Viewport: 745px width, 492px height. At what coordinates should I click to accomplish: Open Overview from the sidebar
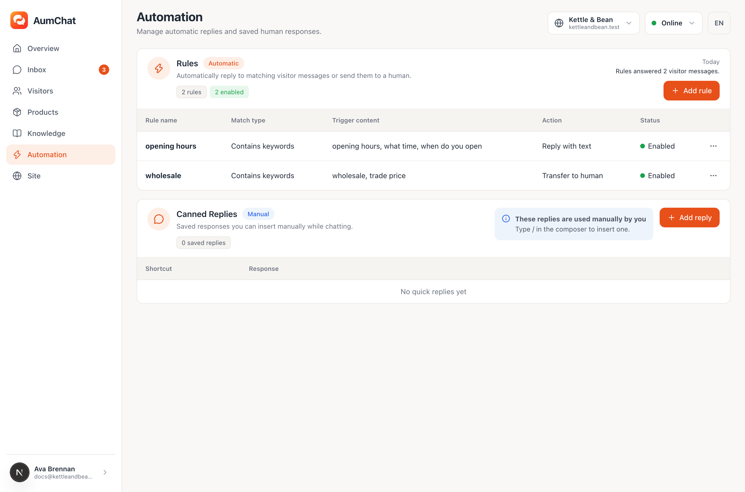pos(61,48)
